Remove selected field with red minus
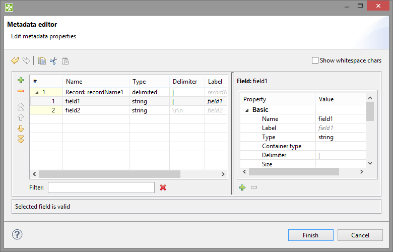The width and height of the screenshot is (393, 252). click(x=21, y=91)
